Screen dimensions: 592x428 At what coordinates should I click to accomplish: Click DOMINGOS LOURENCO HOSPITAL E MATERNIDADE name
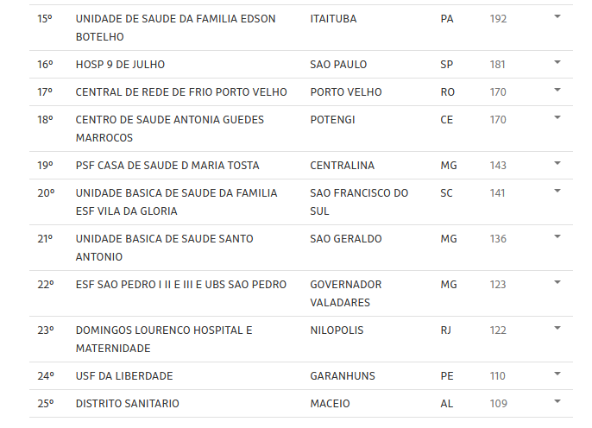(164, 339)
